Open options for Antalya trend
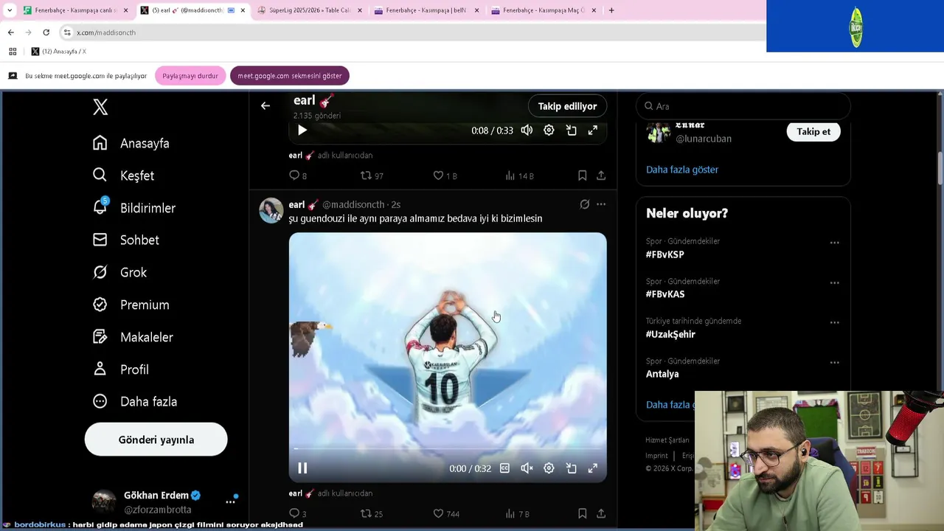Image resolution: width=944 pixels, height=531 pixels. (x=834, y=362)
